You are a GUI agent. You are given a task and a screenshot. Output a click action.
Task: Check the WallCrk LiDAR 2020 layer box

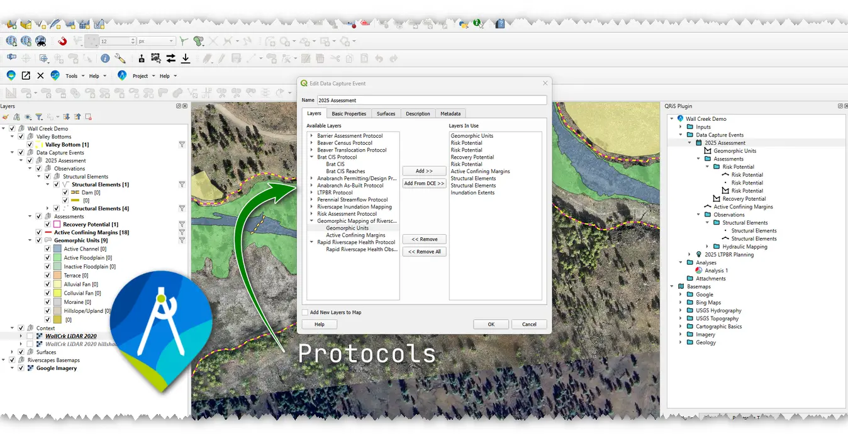pos(30,336)
